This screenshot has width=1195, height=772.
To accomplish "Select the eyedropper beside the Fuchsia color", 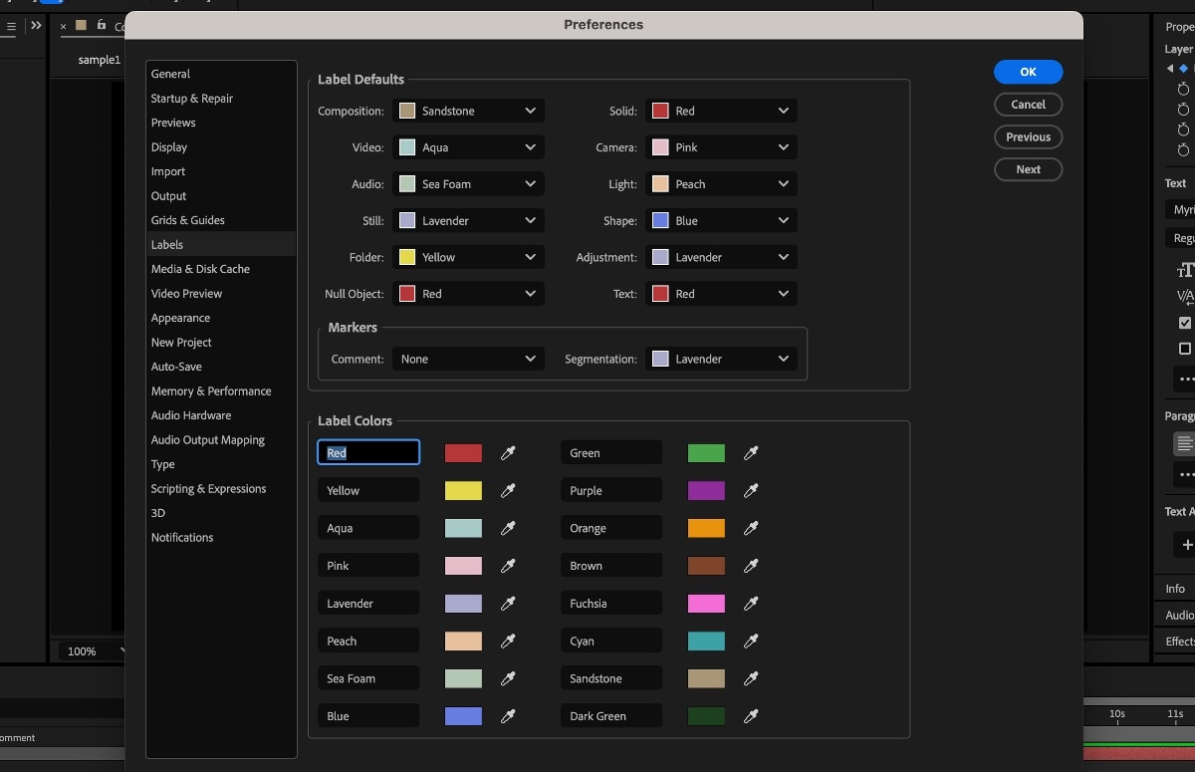I will pos(751,603).
